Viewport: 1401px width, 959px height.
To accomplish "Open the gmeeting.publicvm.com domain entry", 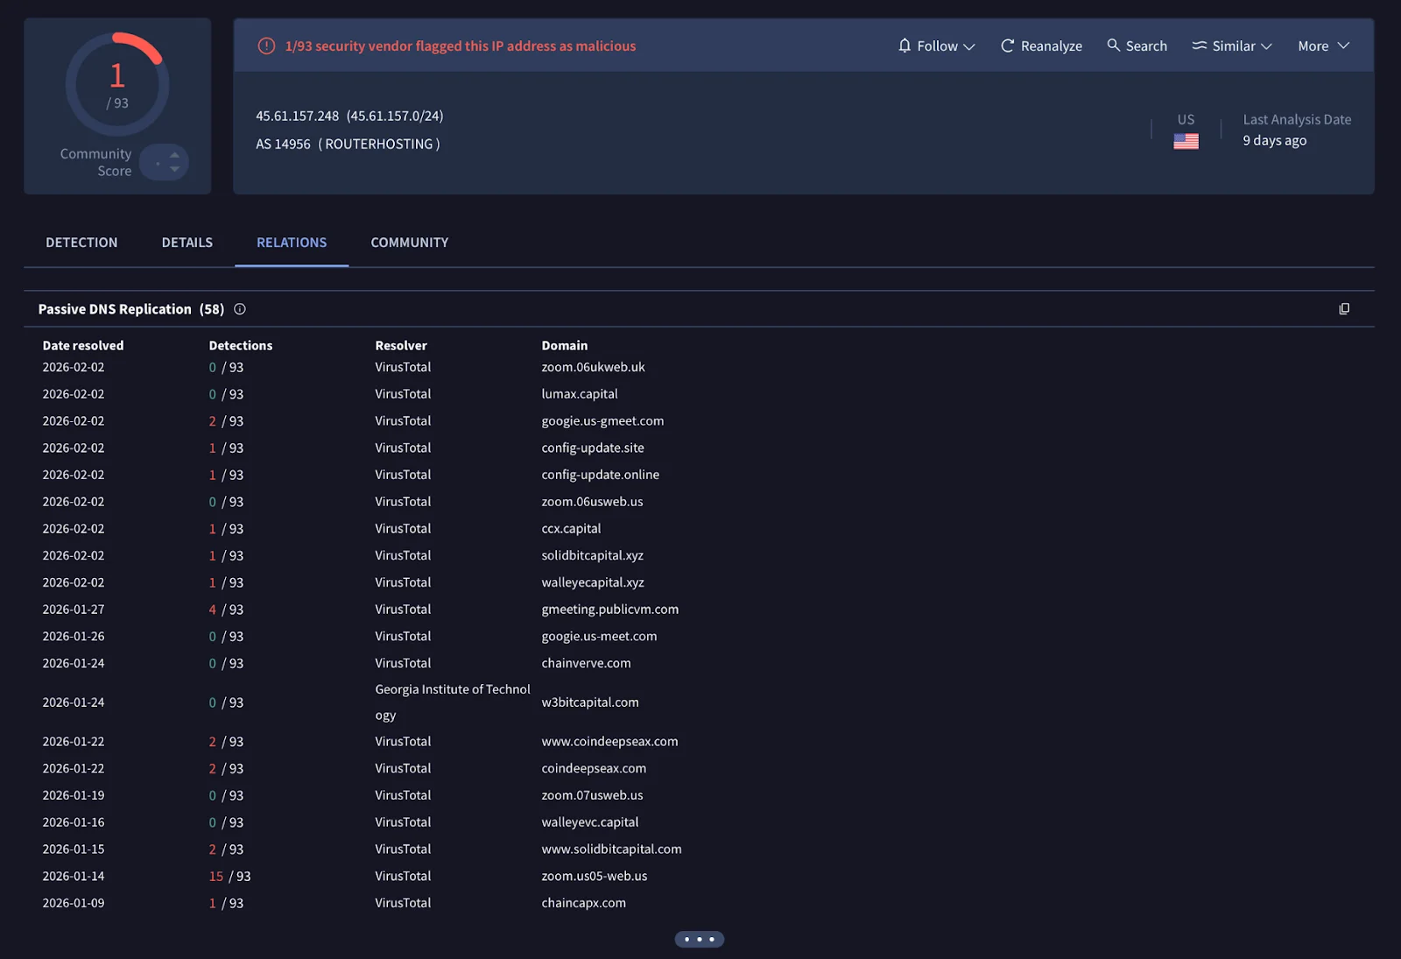I will [x=610, y=609].
